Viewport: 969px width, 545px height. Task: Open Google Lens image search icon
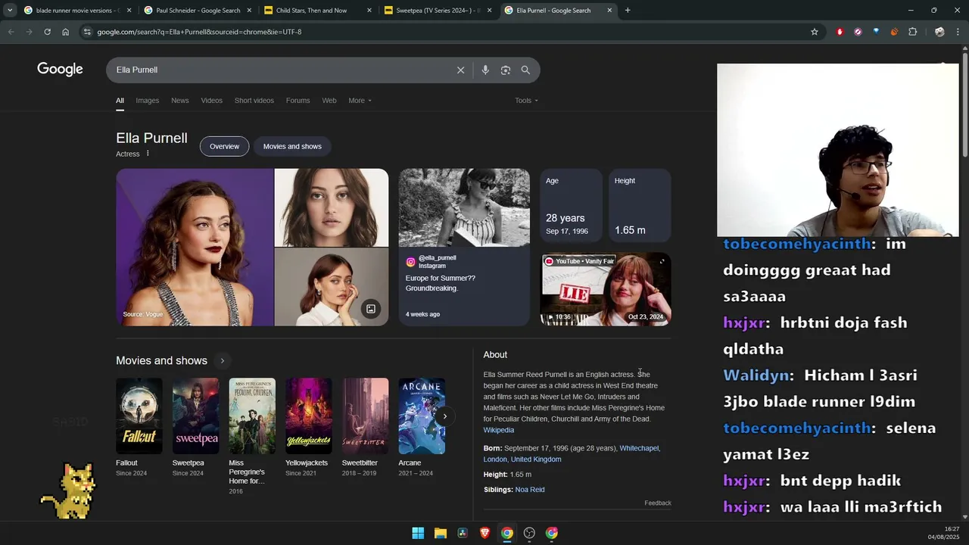506,70
